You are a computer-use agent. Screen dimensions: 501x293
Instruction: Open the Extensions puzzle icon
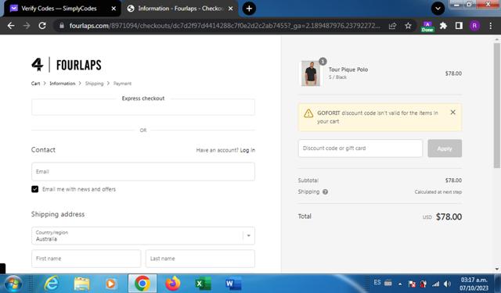443,26
